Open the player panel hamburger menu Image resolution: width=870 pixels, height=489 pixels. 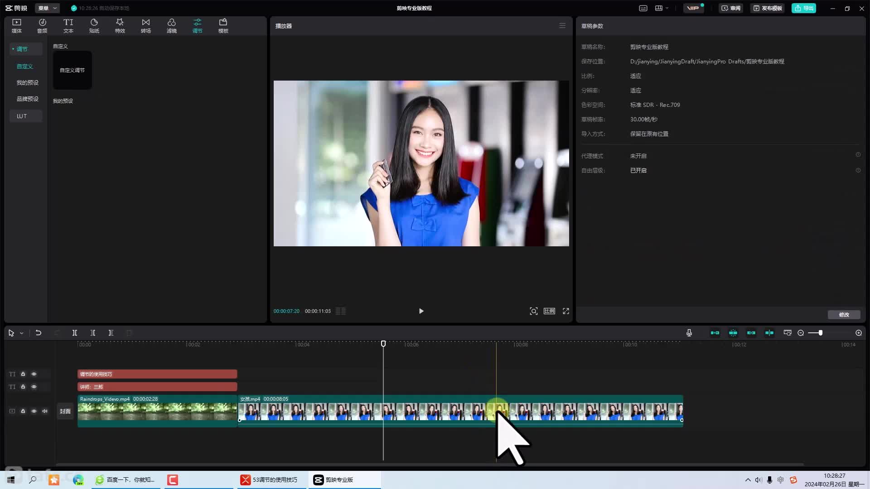(x=562, y=26)
